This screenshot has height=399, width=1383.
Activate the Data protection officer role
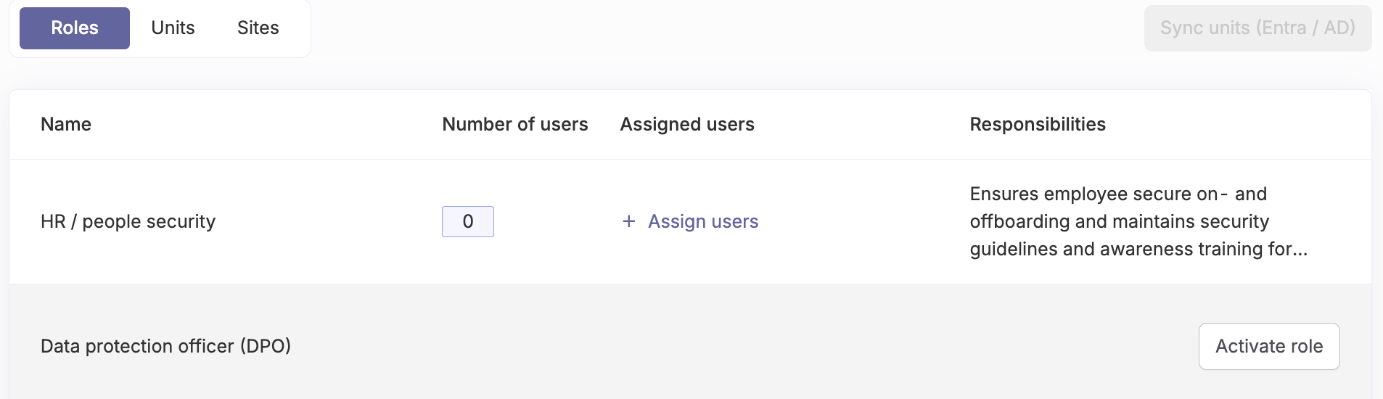tap(1269, 346)
